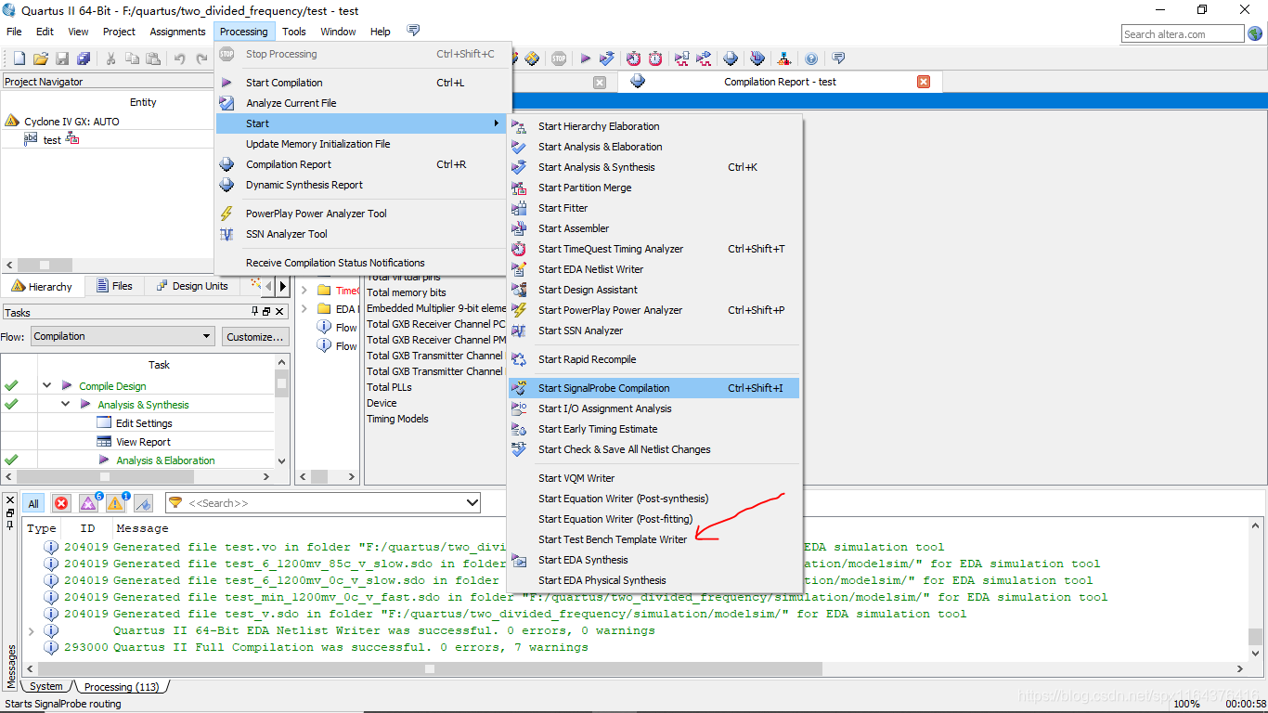Screen dimensions: 1268x713
Task: Click the messages horizontal scrollbar thumb
Action: pos(430,668)
